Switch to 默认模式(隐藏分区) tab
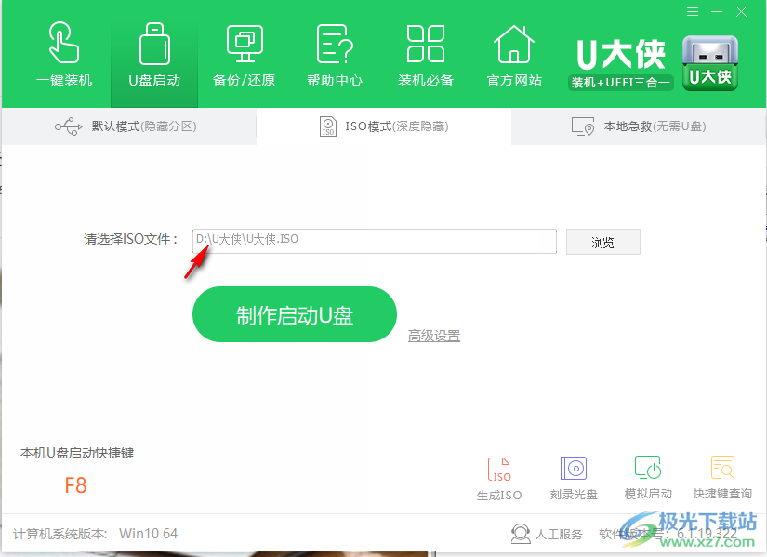 [x=129, y=126]
